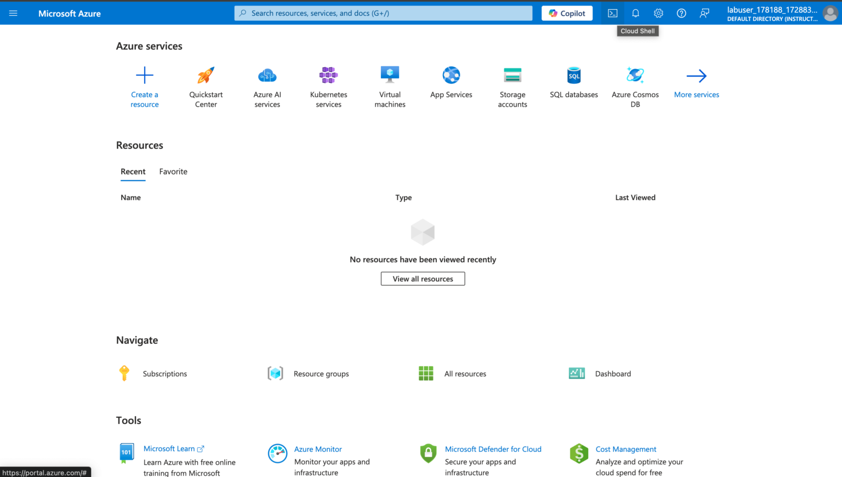The height and width of the screenshot is (477, 842).
Task: Click View all resources
Action: [x=423, y=279]
